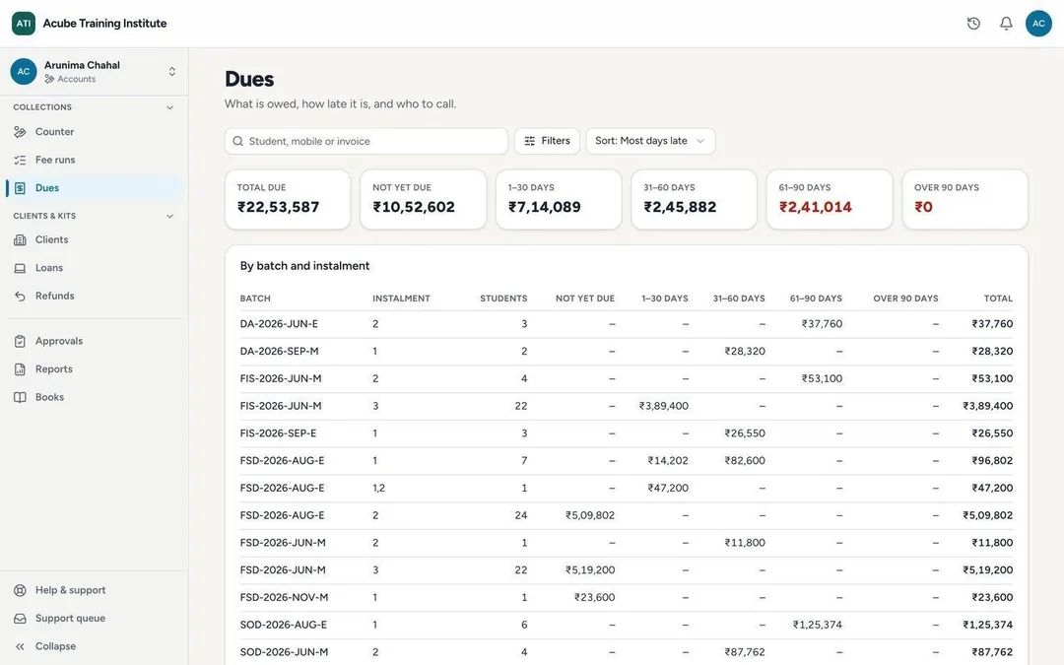This screenshot has width=1064, height=665.
Task: Click the Reports document icon
Action: click(20, 369)
